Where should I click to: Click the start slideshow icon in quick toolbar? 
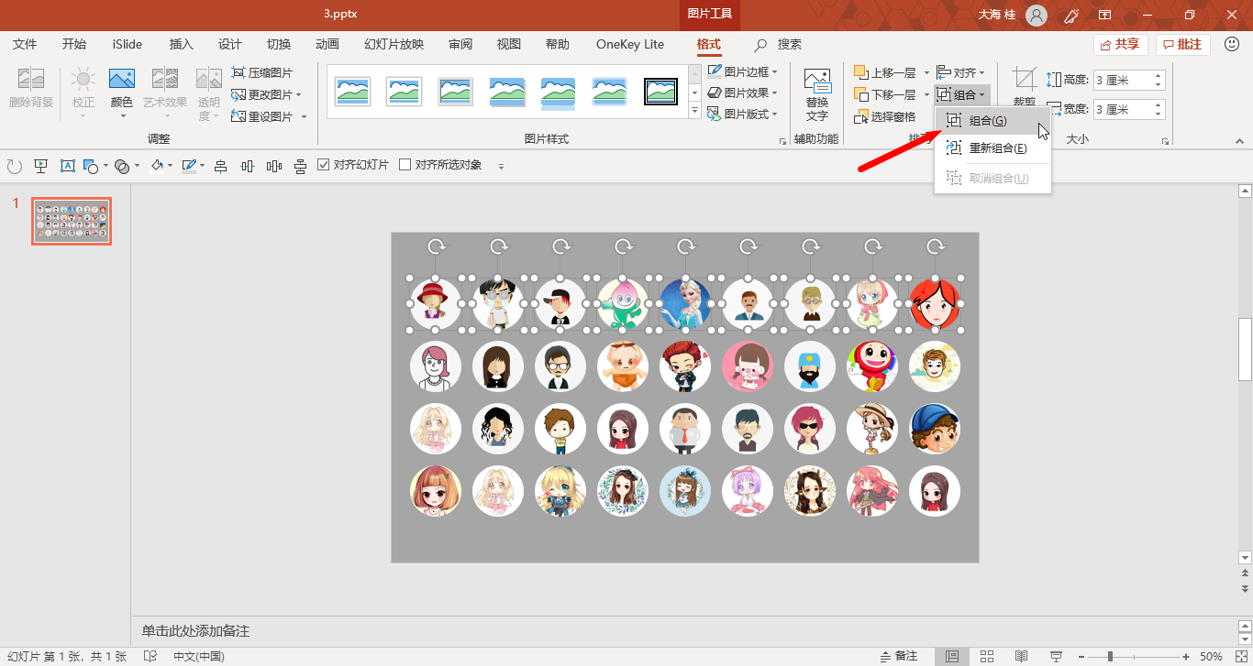pos(40,166)
